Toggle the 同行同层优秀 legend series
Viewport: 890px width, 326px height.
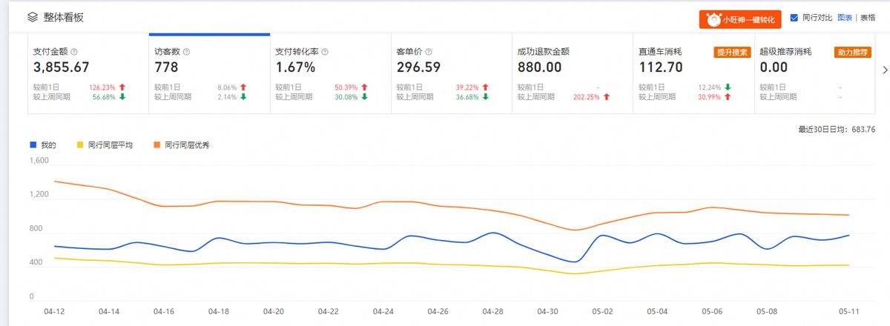click(x=181, y=144)
